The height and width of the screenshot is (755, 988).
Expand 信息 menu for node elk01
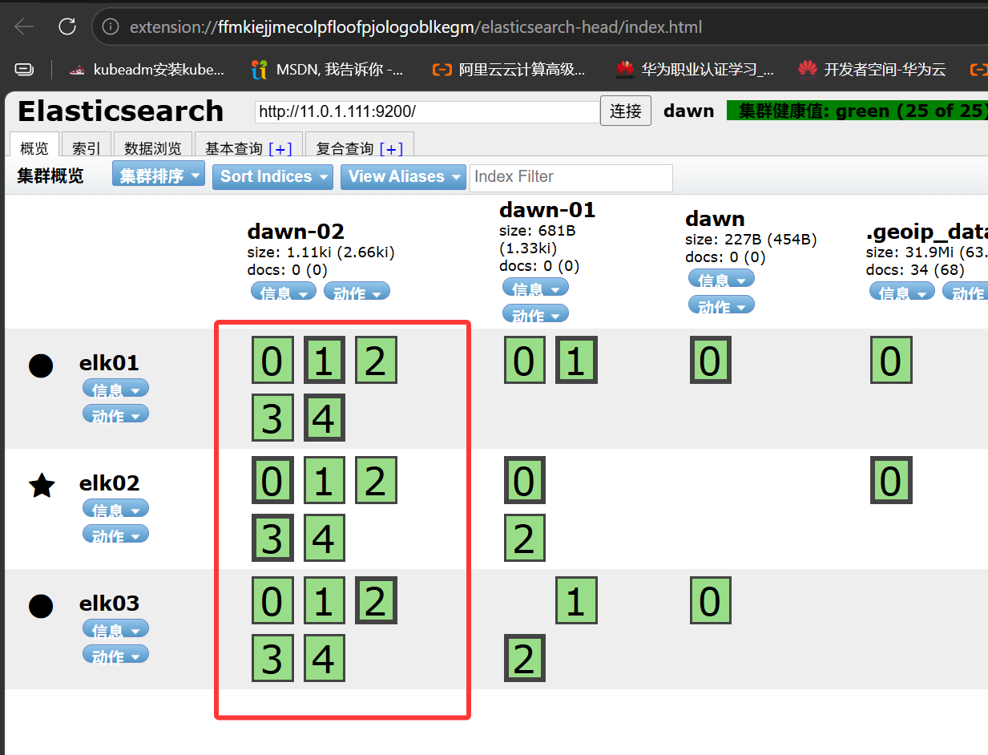coord(115,390)
